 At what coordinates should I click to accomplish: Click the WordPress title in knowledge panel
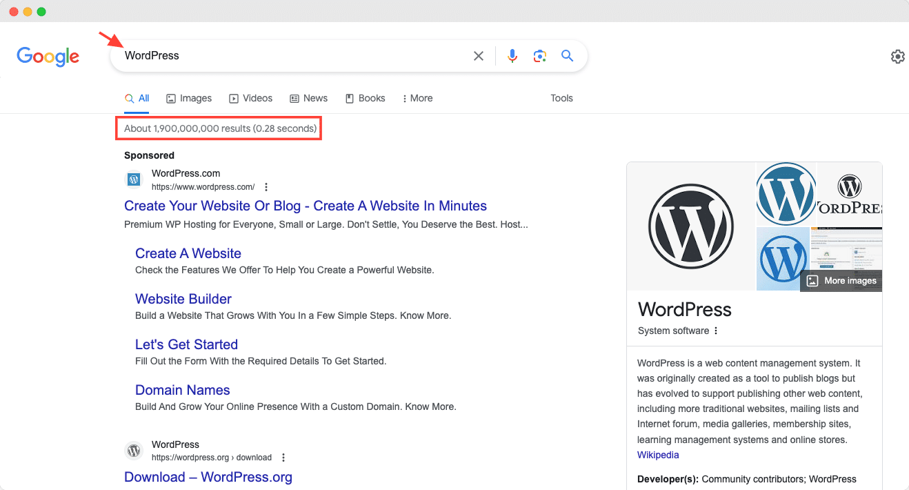point(685,309)
